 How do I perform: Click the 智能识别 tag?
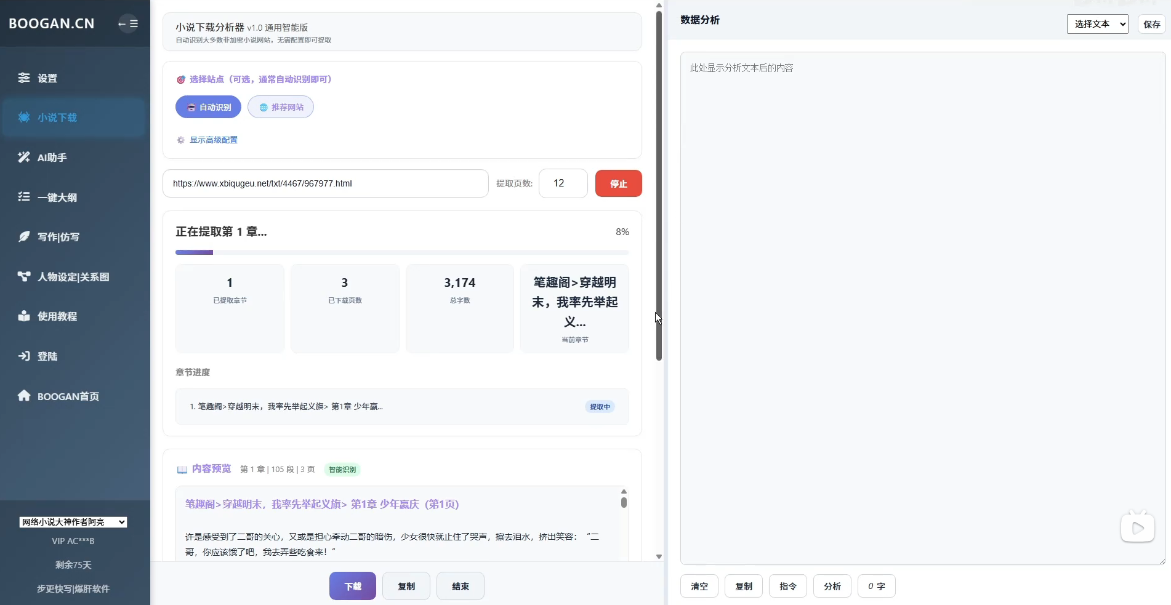click(342, 470)
